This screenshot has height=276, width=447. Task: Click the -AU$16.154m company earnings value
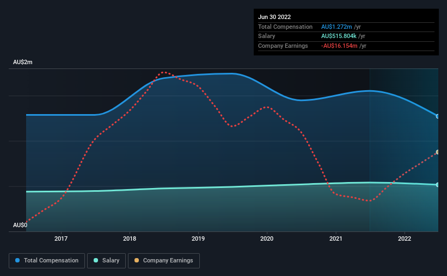point(339,46)
